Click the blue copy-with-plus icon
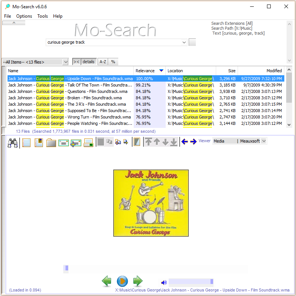 pyautogui.click(x=118, y=142)
